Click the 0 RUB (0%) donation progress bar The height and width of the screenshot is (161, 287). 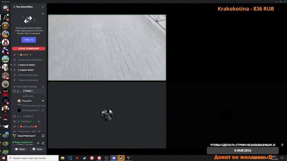pyautogui.click(x=243, y=151)
